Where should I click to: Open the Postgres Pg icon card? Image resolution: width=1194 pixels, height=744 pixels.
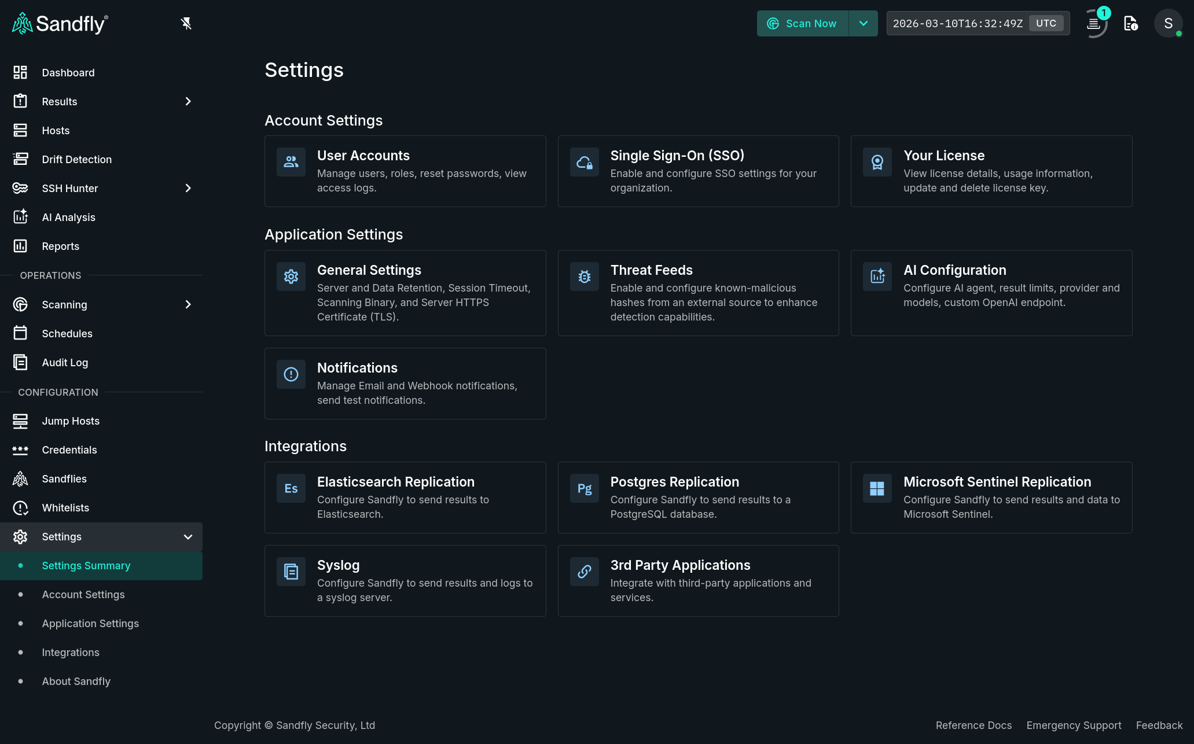point(584,488)
